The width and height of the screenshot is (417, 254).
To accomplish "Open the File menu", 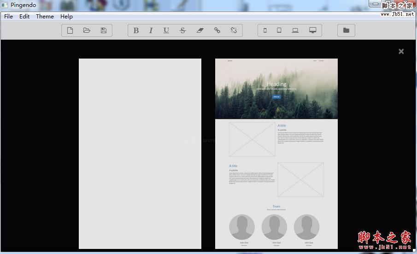I will tap(9, 16).
